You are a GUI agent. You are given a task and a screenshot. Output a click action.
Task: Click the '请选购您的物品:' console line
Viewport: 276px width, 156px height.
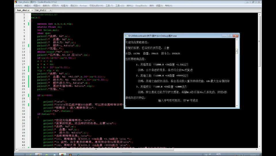[x=135, y=98]
